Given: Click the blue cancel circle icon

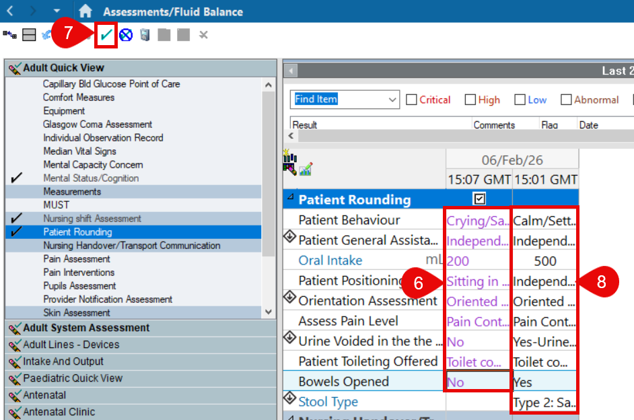Looking at the screenshot, I should [126, 35].
